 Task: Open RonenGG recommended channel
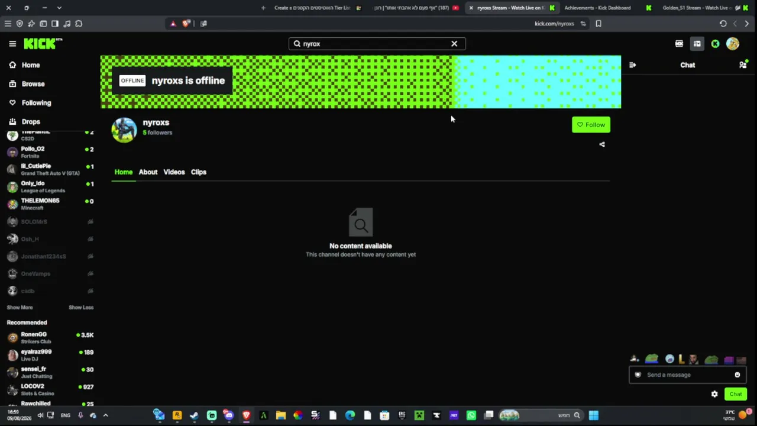[x=50, y=338]
